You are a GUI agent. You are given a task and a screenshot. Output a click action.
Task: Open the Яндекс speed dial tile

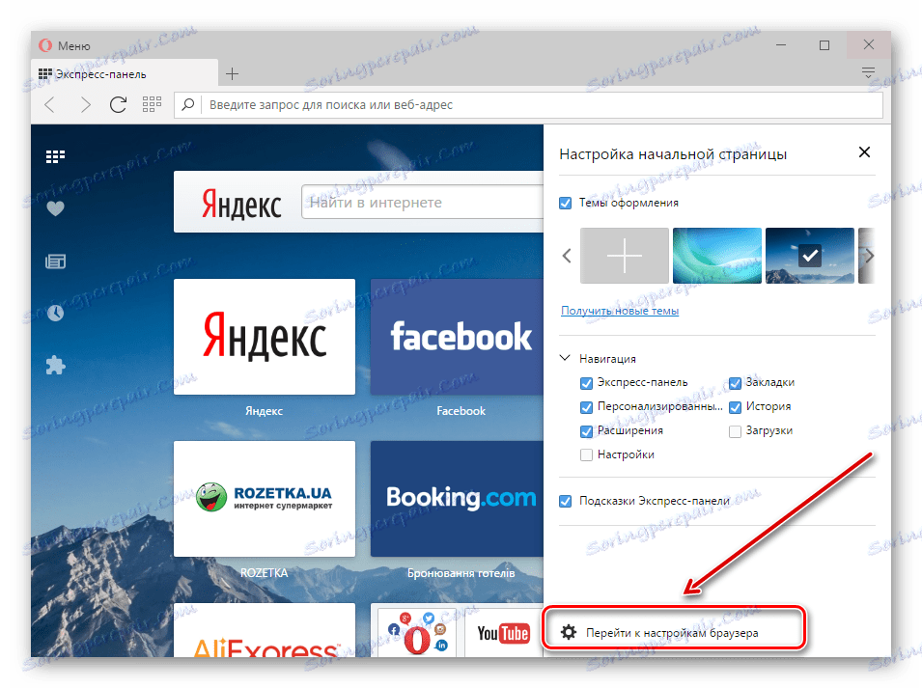click(265, 337)
